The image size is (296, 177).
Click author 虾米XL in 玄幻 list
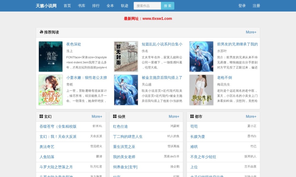[x=97, y=126]
